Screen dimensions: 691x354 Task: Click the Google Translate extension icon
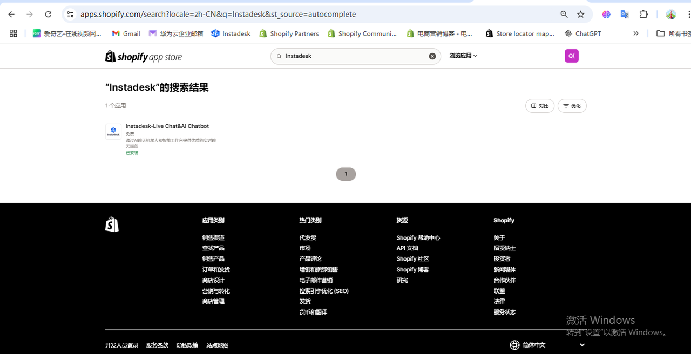(625, 15)
